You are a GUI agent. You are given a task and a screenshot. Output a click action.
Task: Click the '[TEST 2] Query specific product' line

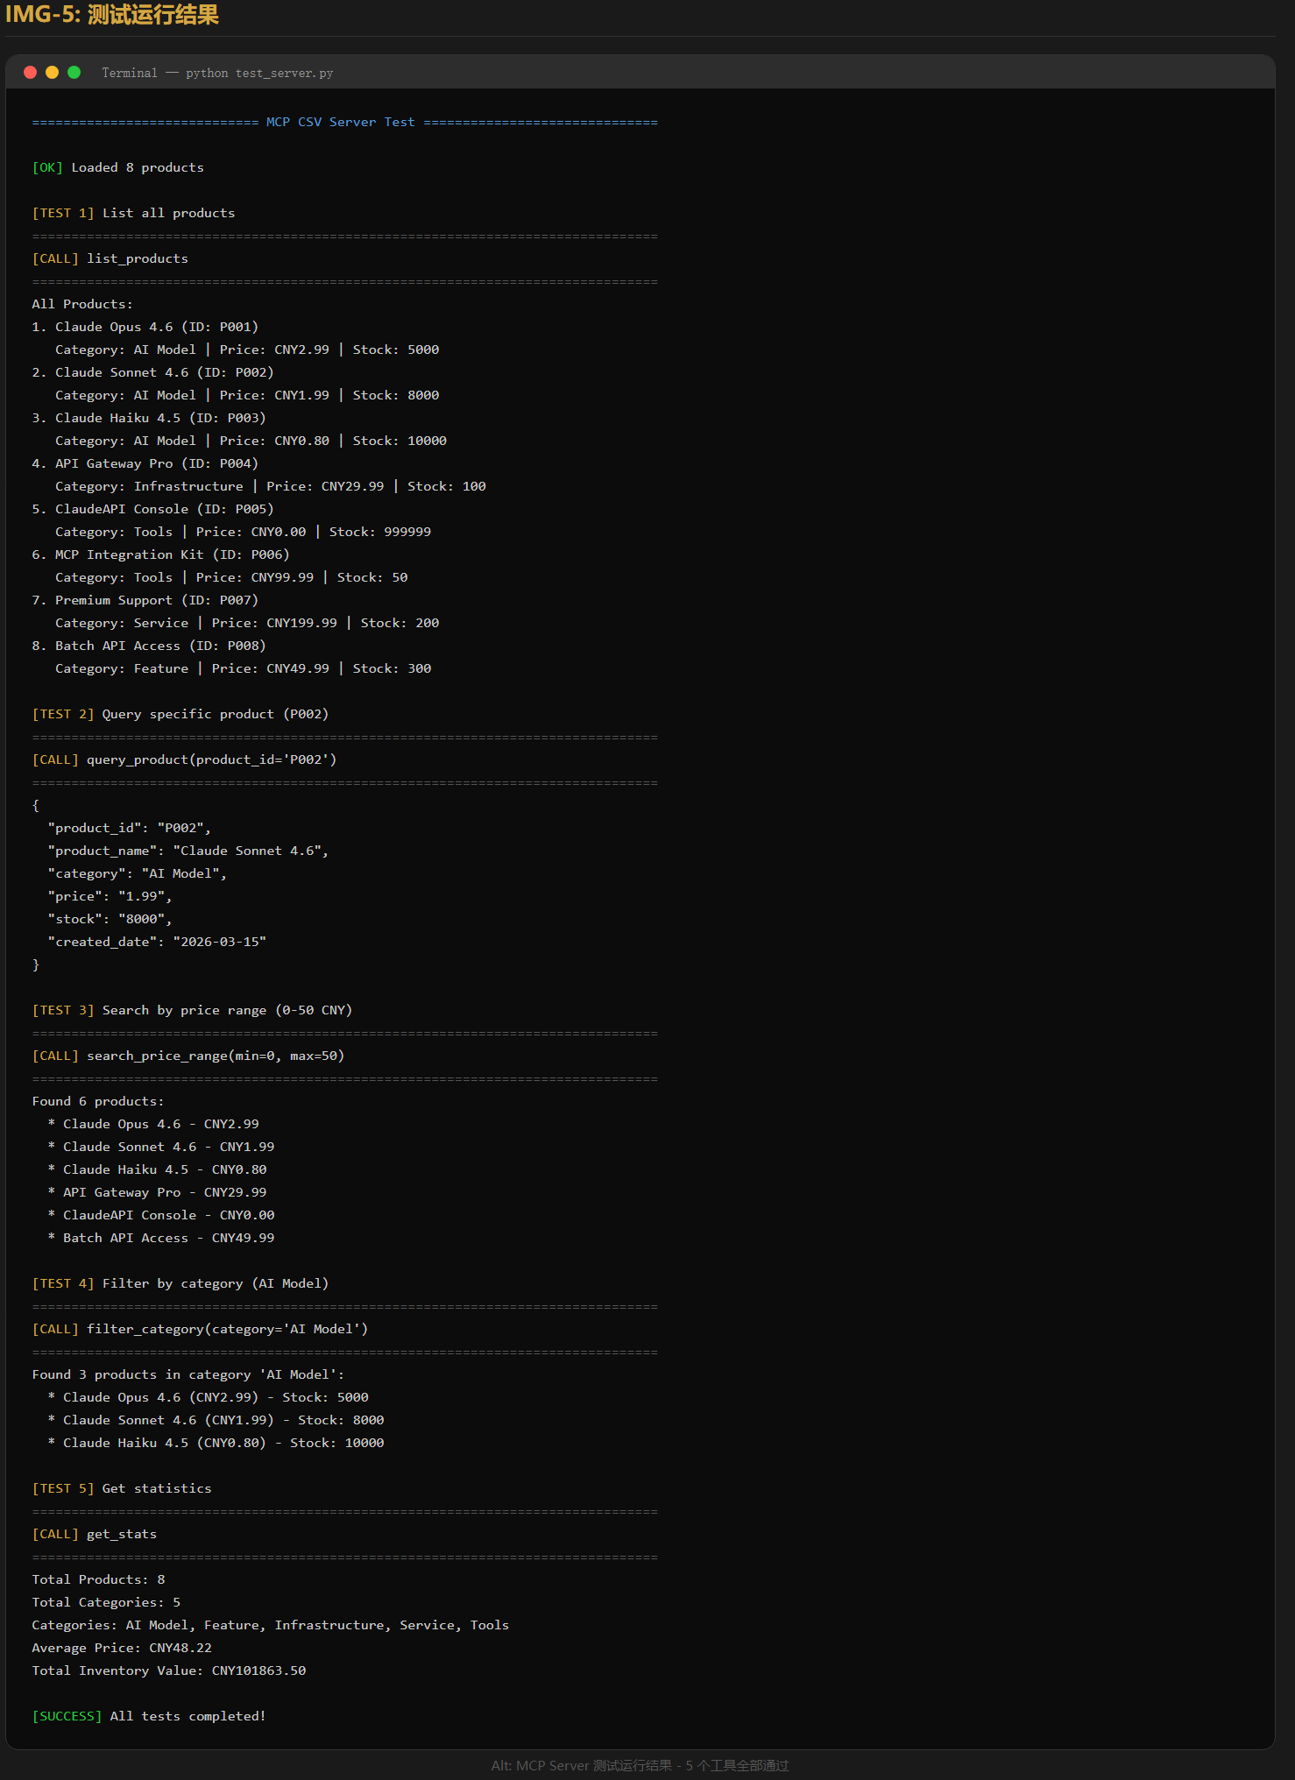tap(180, 715)
